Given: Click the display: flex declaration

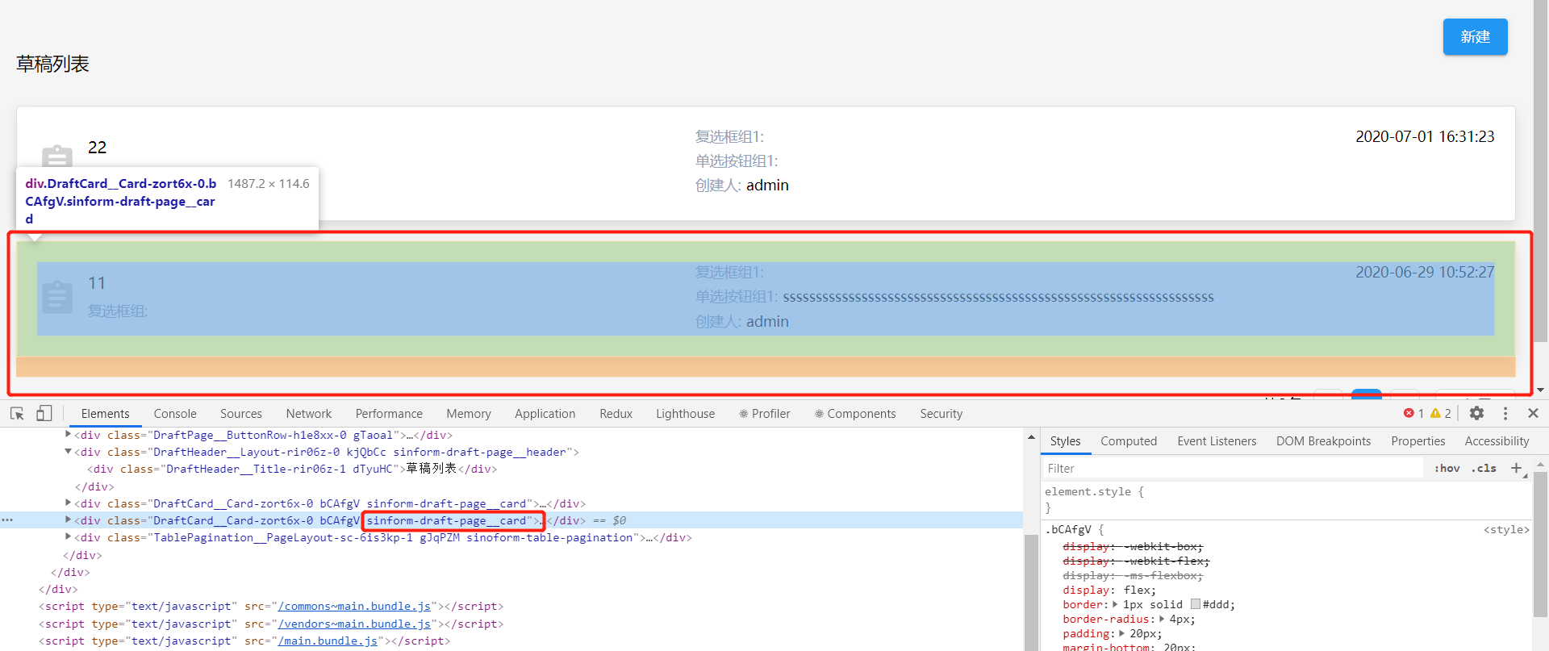Looking at the screenshot, I should (x=1109, y=590).
